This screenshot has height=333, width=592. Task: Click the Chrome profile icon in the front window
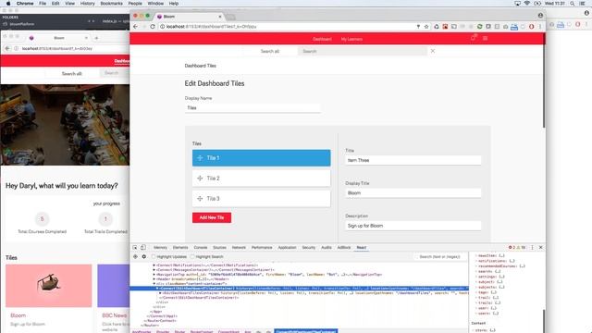[x=540, y=16]
